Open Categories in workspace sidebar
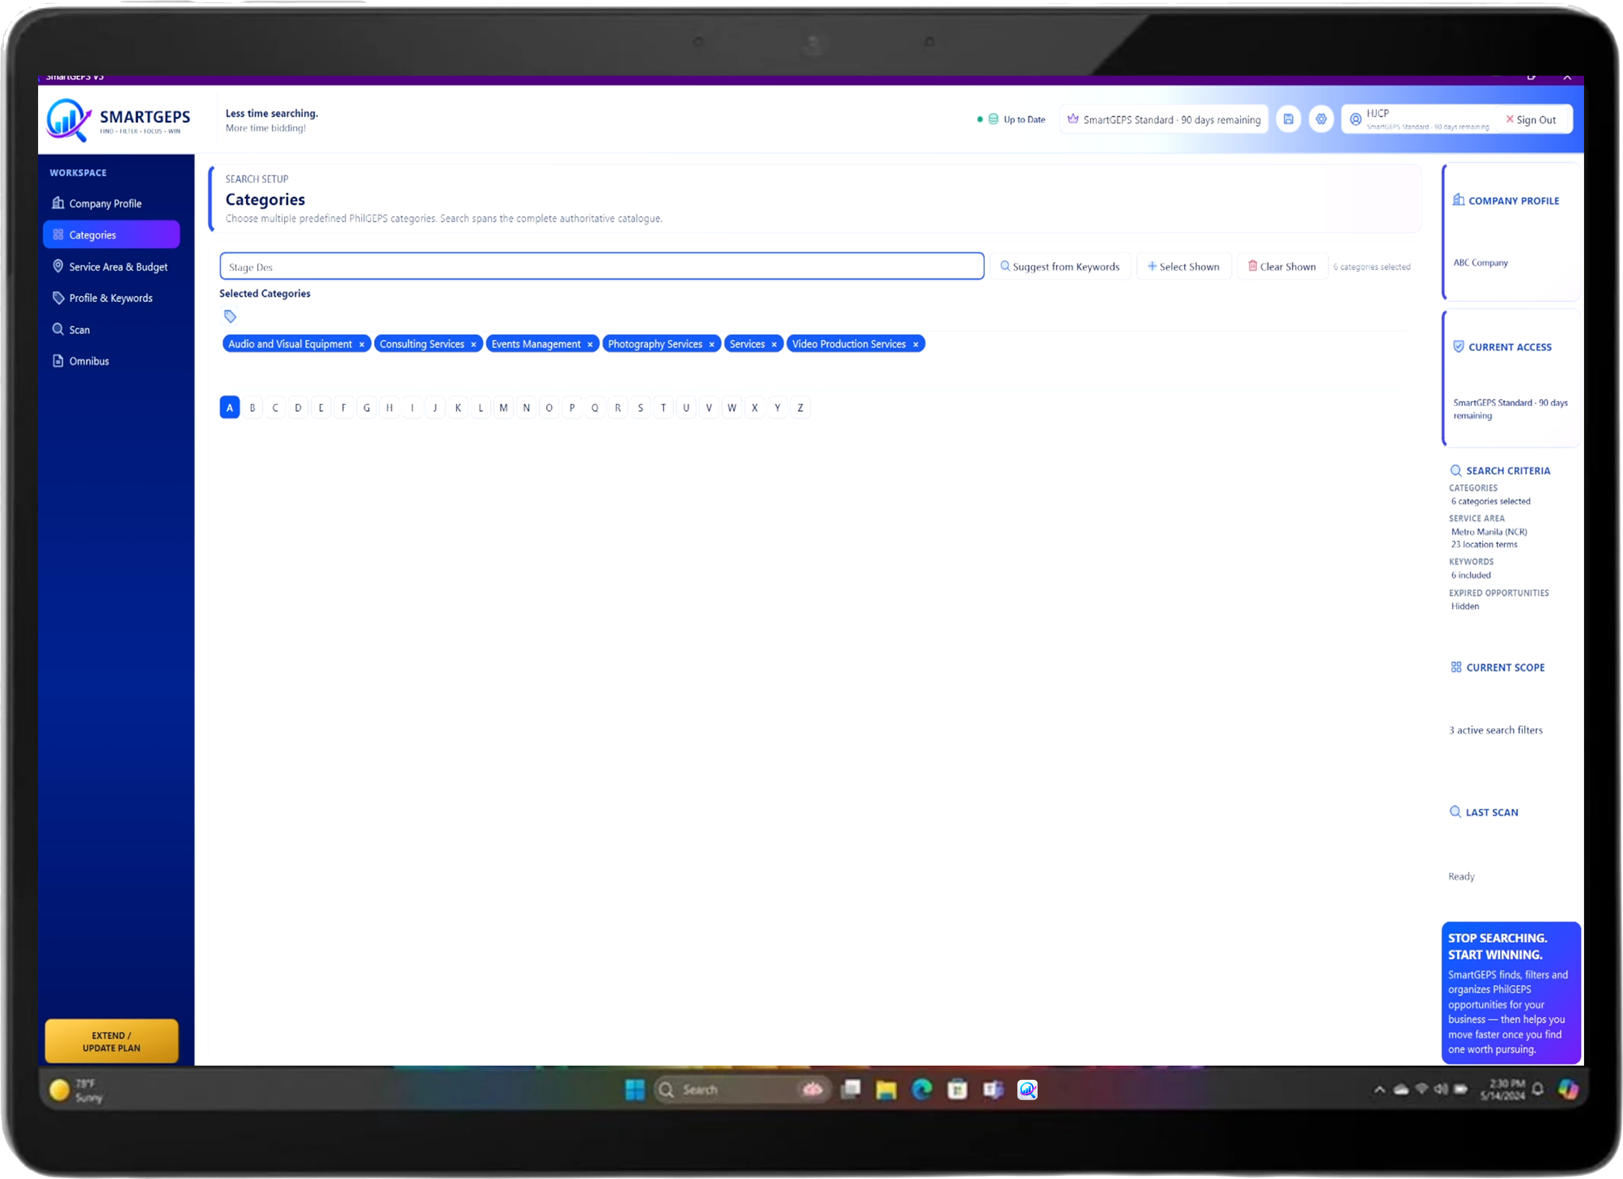Viewport: 1623px width, 1179px height. click(x=112, y=235)
